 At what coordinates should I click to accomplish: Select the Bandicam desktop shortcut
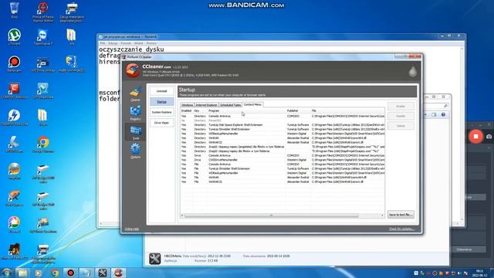coord(14,64)
